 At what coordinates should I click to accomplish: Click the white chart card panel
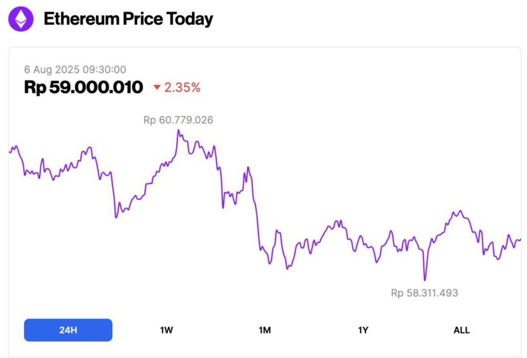point(263,201)
